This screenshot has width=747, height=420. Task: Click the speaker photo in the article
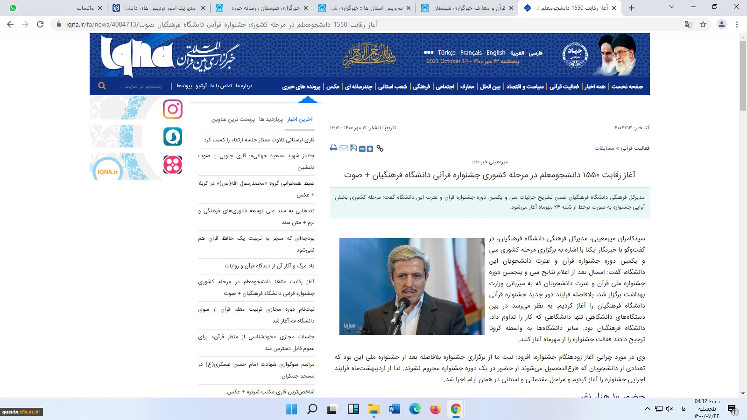coord(412,286)
